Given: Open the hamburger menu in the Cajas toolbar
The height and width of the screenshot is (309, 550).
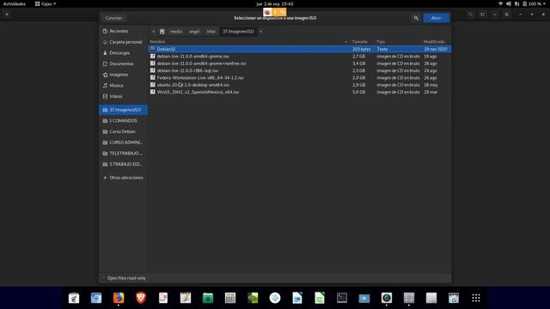Looking at the screenshot, I should 506,15.
